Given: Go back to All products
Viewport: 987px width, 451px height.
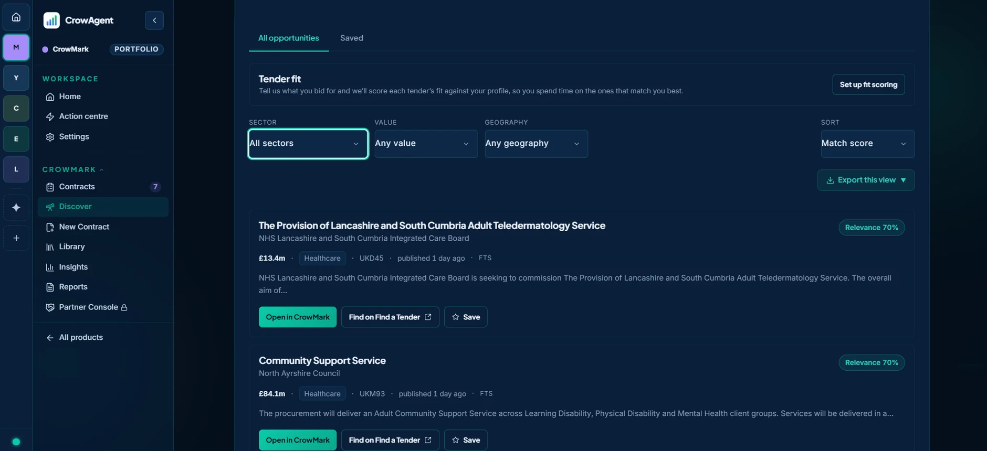Looking at the screenshot, I should coord(103,338).
